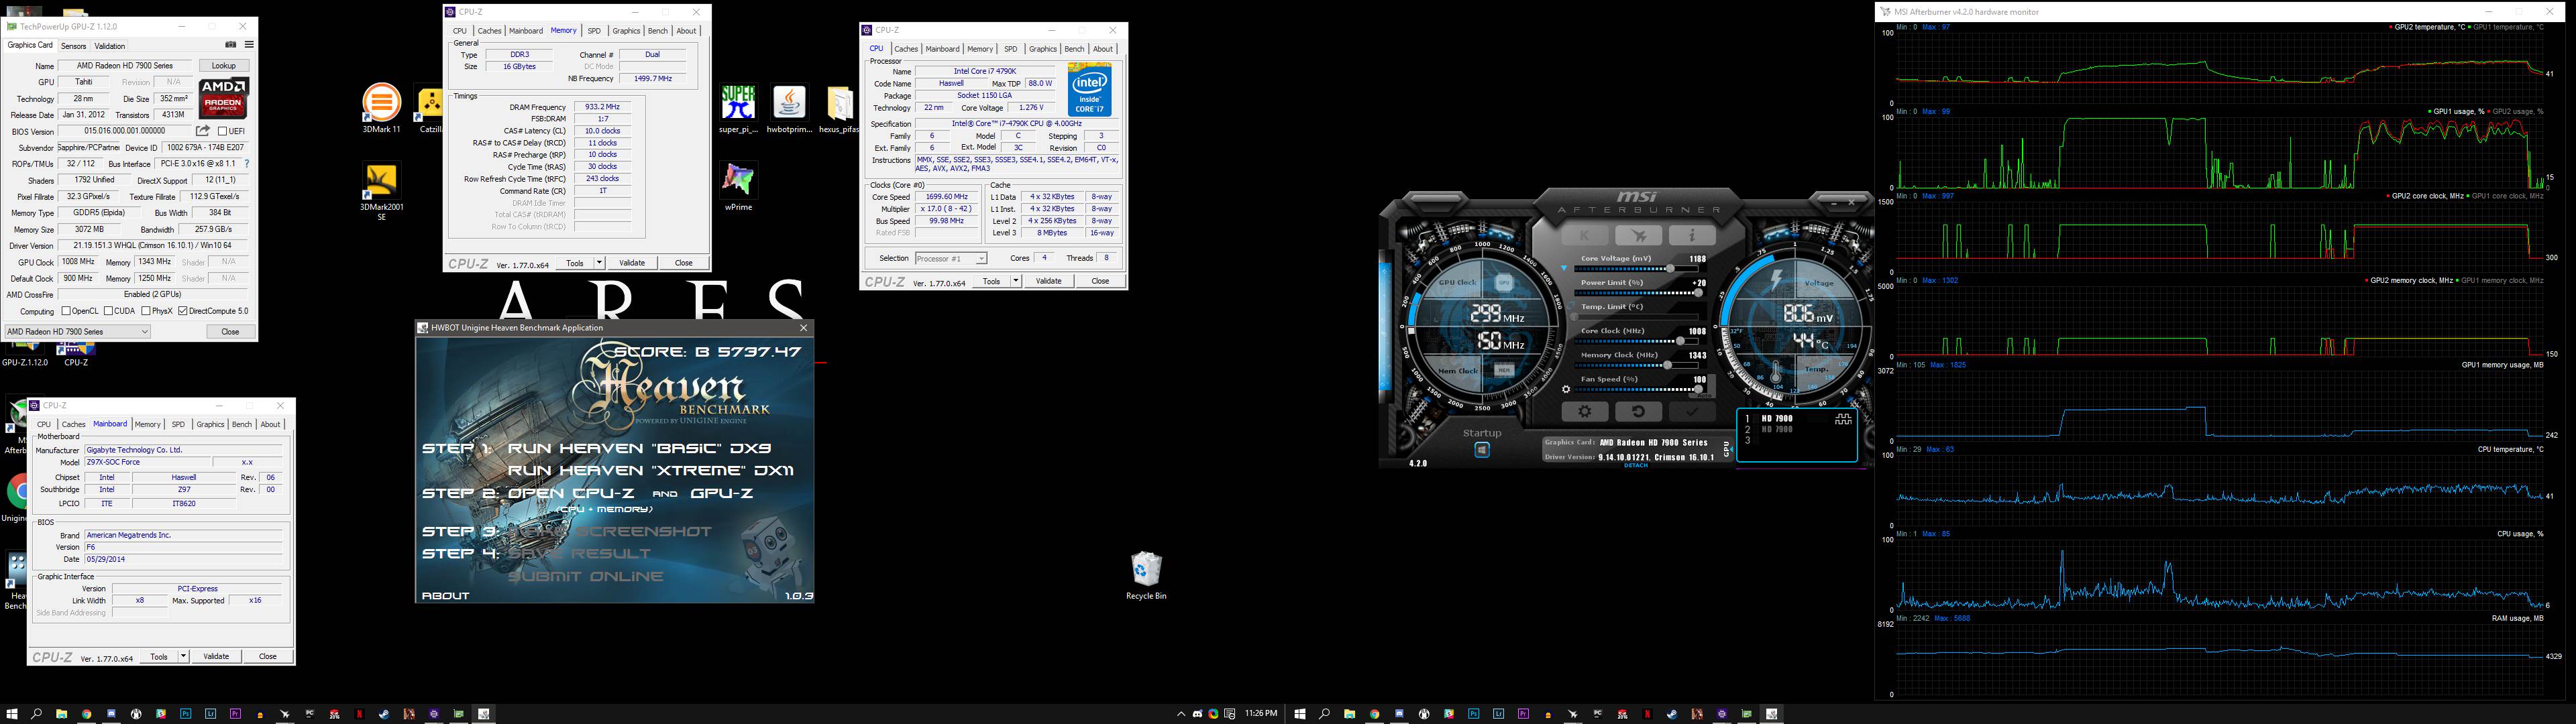Click Detach in Afterburner
The height and width of the screenshot is (724, 2576).
pos(1636,465)
